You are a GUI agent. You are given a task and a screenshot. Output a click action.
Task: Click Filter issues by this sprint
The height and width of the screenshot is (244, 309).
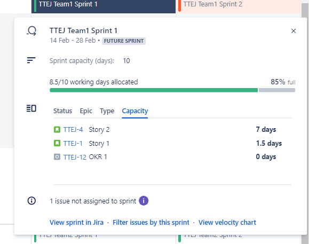pos(151,222)
